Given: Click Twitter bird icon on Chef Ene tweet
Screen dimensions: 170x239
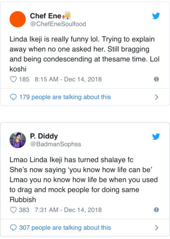Looking at the screenshot, I should click(156, 16).
